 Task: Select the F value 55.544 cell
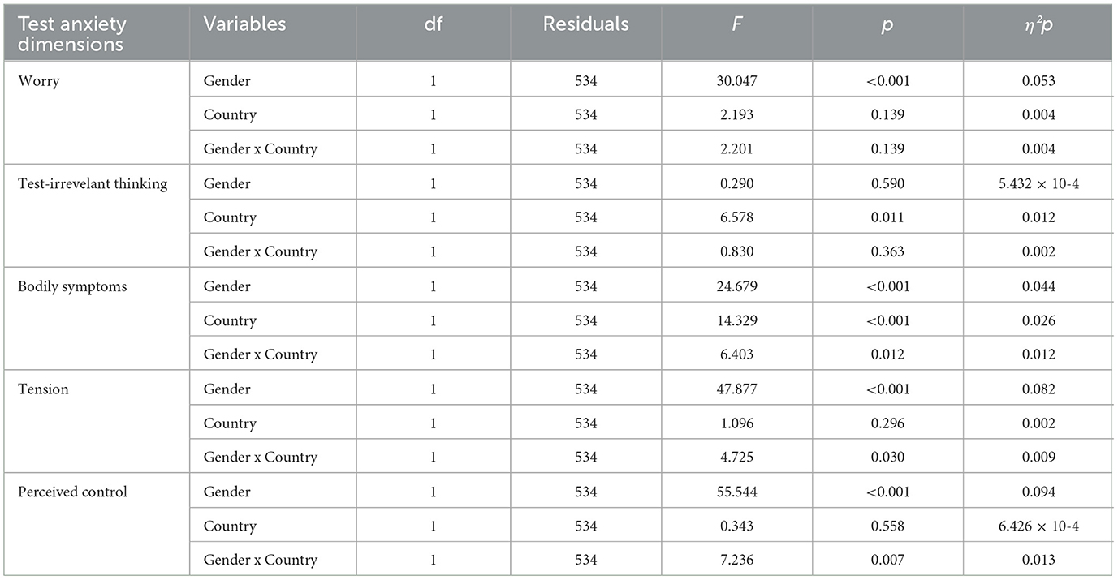[736, 492]
